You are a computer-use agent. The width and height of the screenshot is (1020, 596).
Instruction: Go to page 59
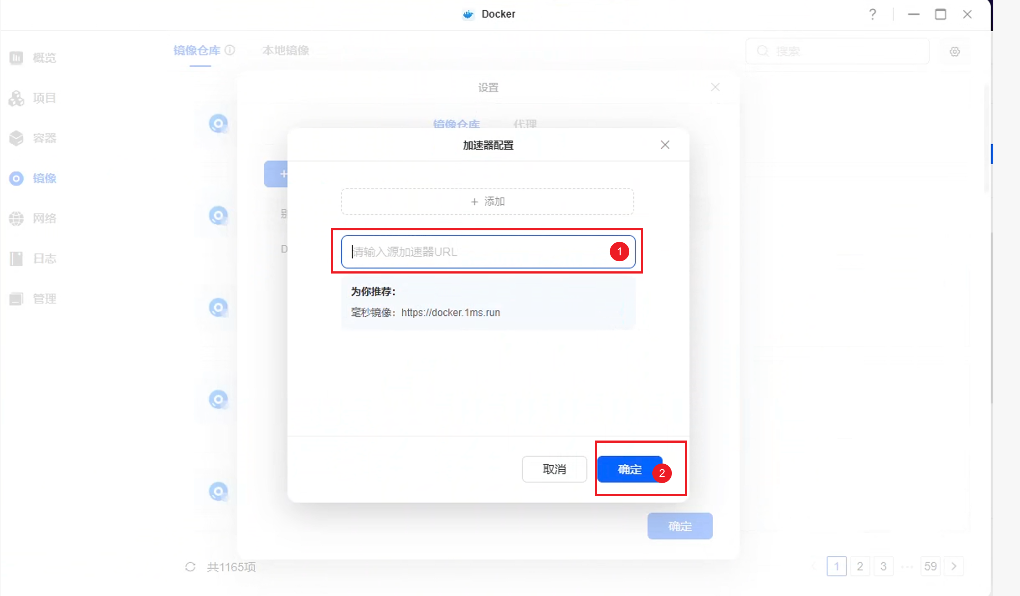930,566
